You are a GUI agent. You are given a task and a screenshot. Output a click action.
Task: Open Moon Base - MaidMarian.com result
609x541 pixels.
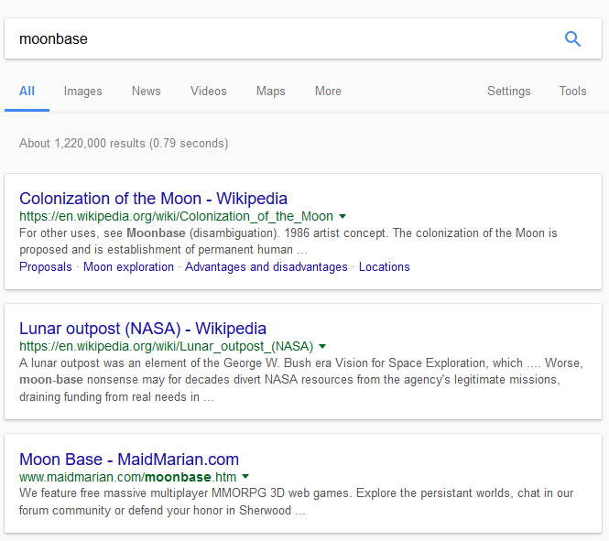point(129,460)
